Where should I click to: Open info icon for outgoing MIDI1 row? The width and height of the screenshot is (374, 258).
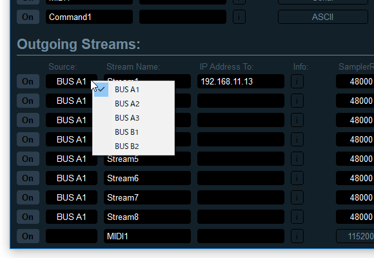(x=297, y=236)
